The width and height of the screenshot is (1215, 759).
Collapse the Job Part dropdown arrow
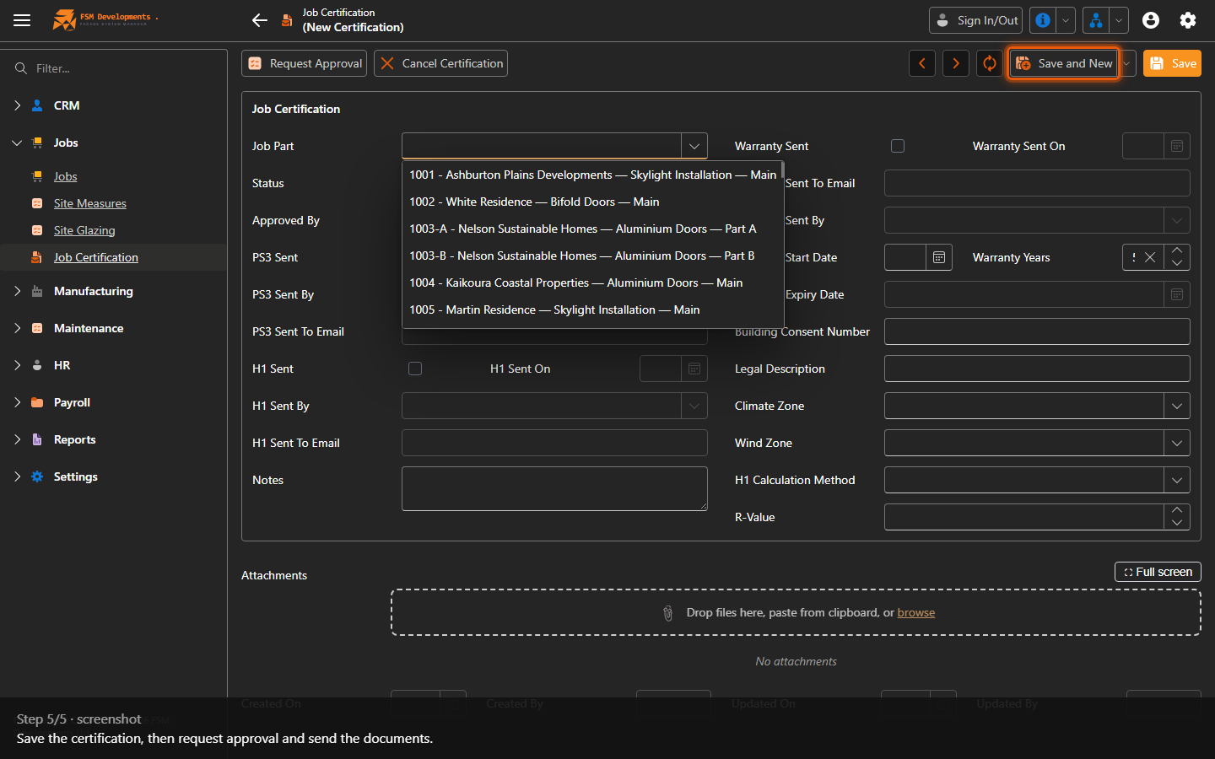(x=694, y=146)
